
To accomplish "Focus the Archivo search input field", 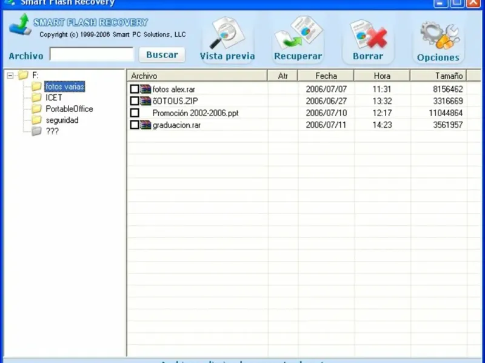I will [x=92, y=54].
